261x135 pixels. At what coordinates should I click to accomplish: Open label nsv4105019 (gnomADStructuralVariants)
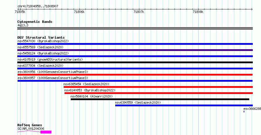click(x=50, y=59)
